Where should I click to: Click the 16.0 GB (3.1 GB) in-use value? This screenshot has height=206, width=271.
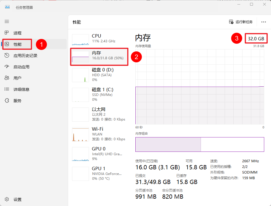click(157, 167)
